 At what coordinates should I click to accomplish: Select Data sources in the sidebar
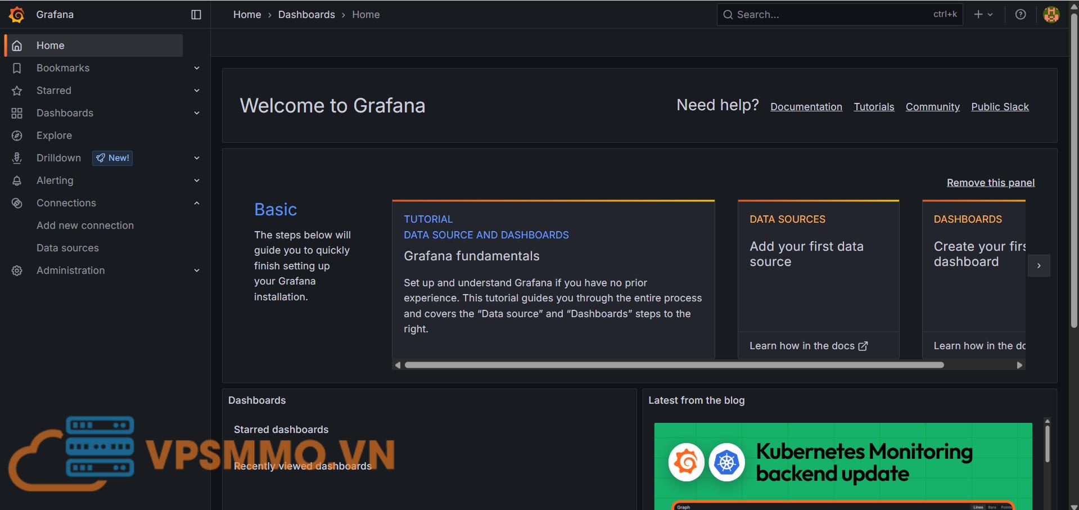click(x=67, y=248)
